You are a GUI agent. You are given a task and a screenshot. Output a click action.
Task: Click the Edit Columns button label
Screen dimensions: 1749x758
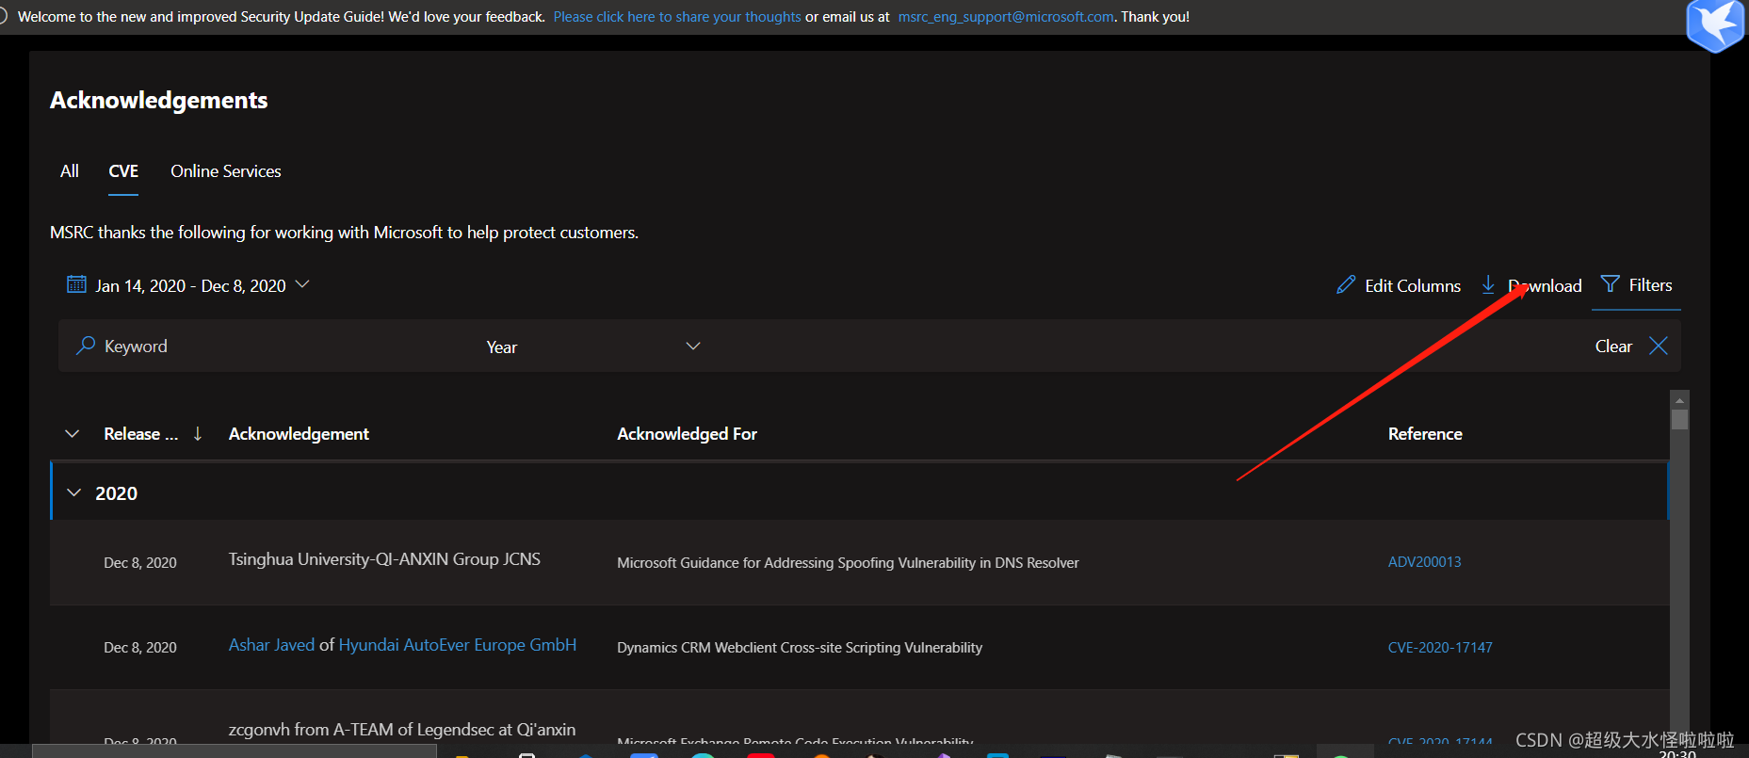pos(1413,285)
